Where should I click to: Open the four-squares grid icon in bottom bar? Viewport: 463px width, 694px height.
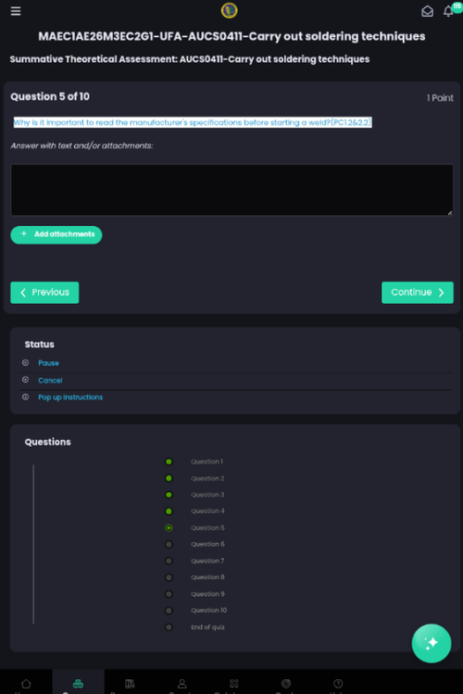234,684
